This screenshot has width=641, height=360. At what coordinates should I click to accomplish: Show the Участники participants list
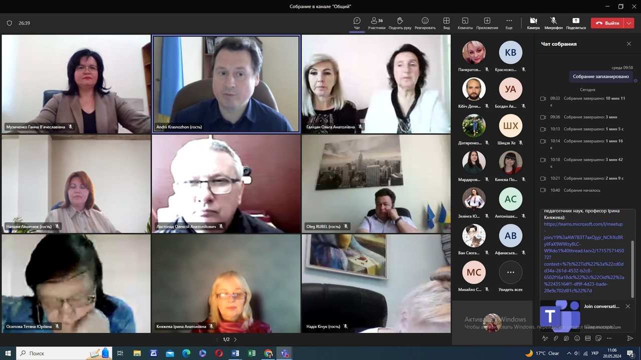[x=377, y=23]
